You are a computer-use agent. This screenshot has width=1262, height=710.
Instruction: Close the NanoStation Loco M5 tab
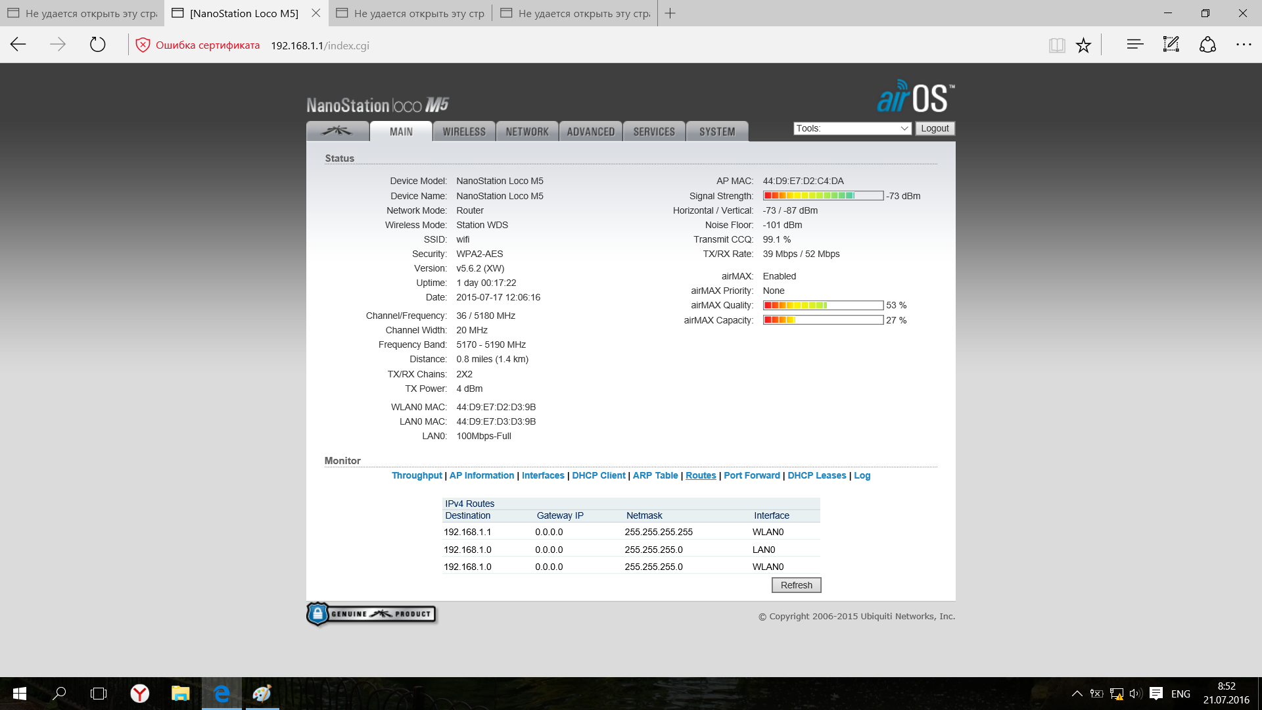(316, 13)
